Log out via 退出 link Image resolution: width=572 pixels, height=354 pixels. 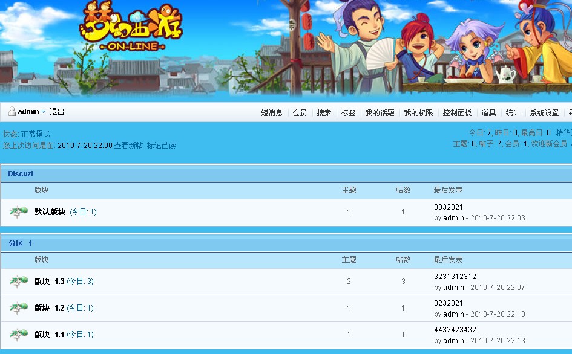point(57,111)
